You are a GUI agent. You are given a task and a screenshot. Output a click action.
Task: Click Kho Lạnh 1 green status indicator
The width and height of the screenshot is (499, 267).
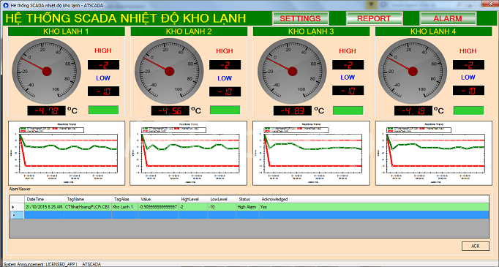coord(103,110)
